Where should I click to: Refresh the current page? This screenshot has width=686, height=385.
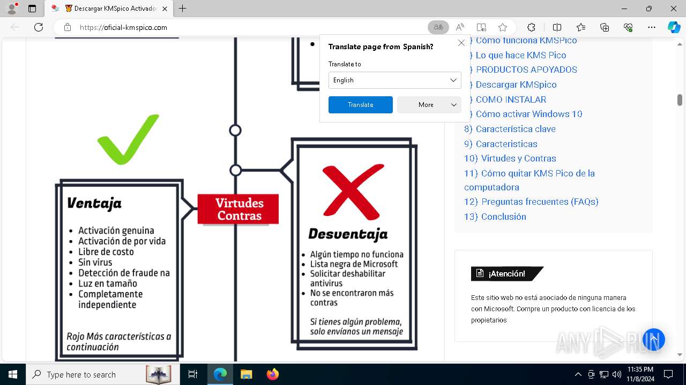click(x=39, y=27)
